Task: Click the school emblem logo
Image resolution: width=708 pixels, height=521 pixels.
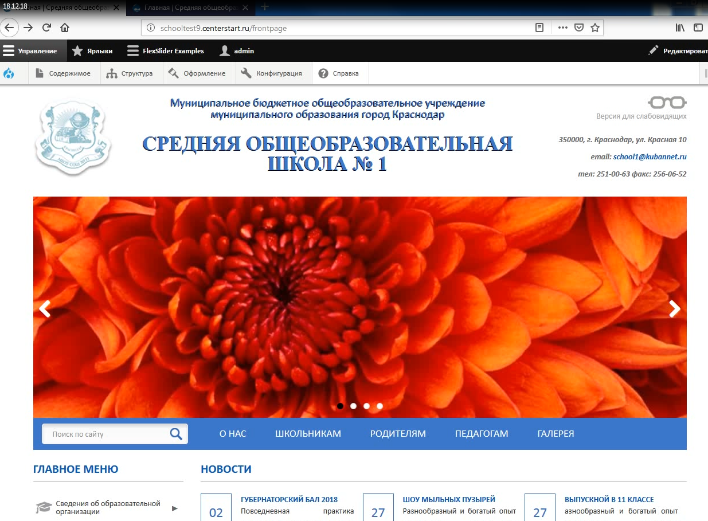Action: point(73,137)
